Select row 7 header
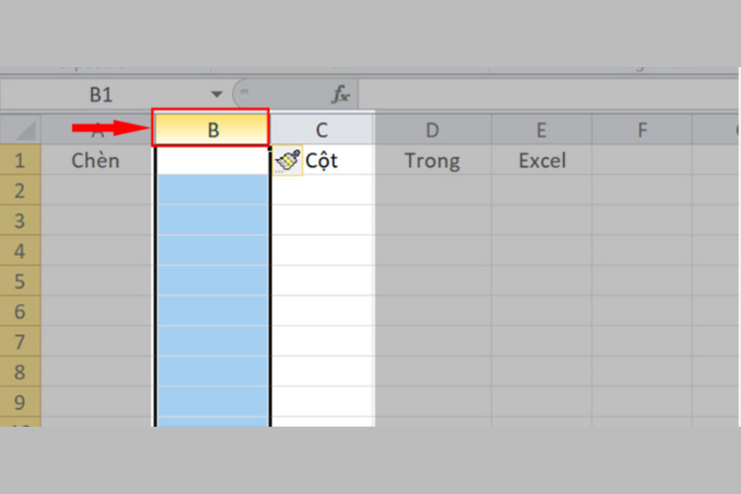The width and height of the screenshot is (741, 494). (20, 342)
